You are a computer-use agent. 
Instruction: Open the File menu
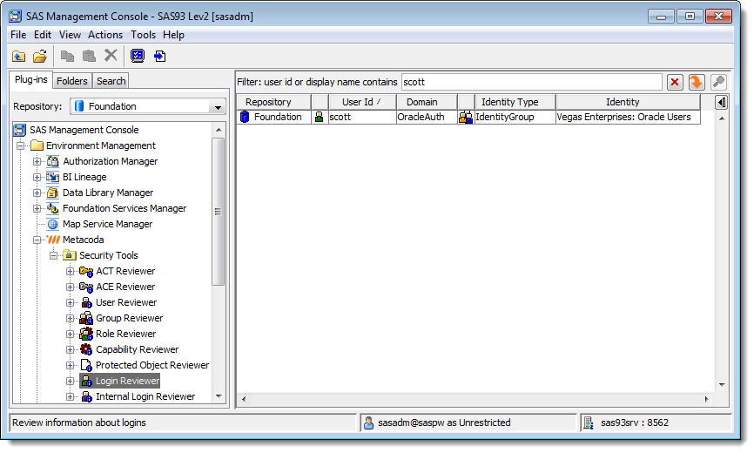pos(18,35)
